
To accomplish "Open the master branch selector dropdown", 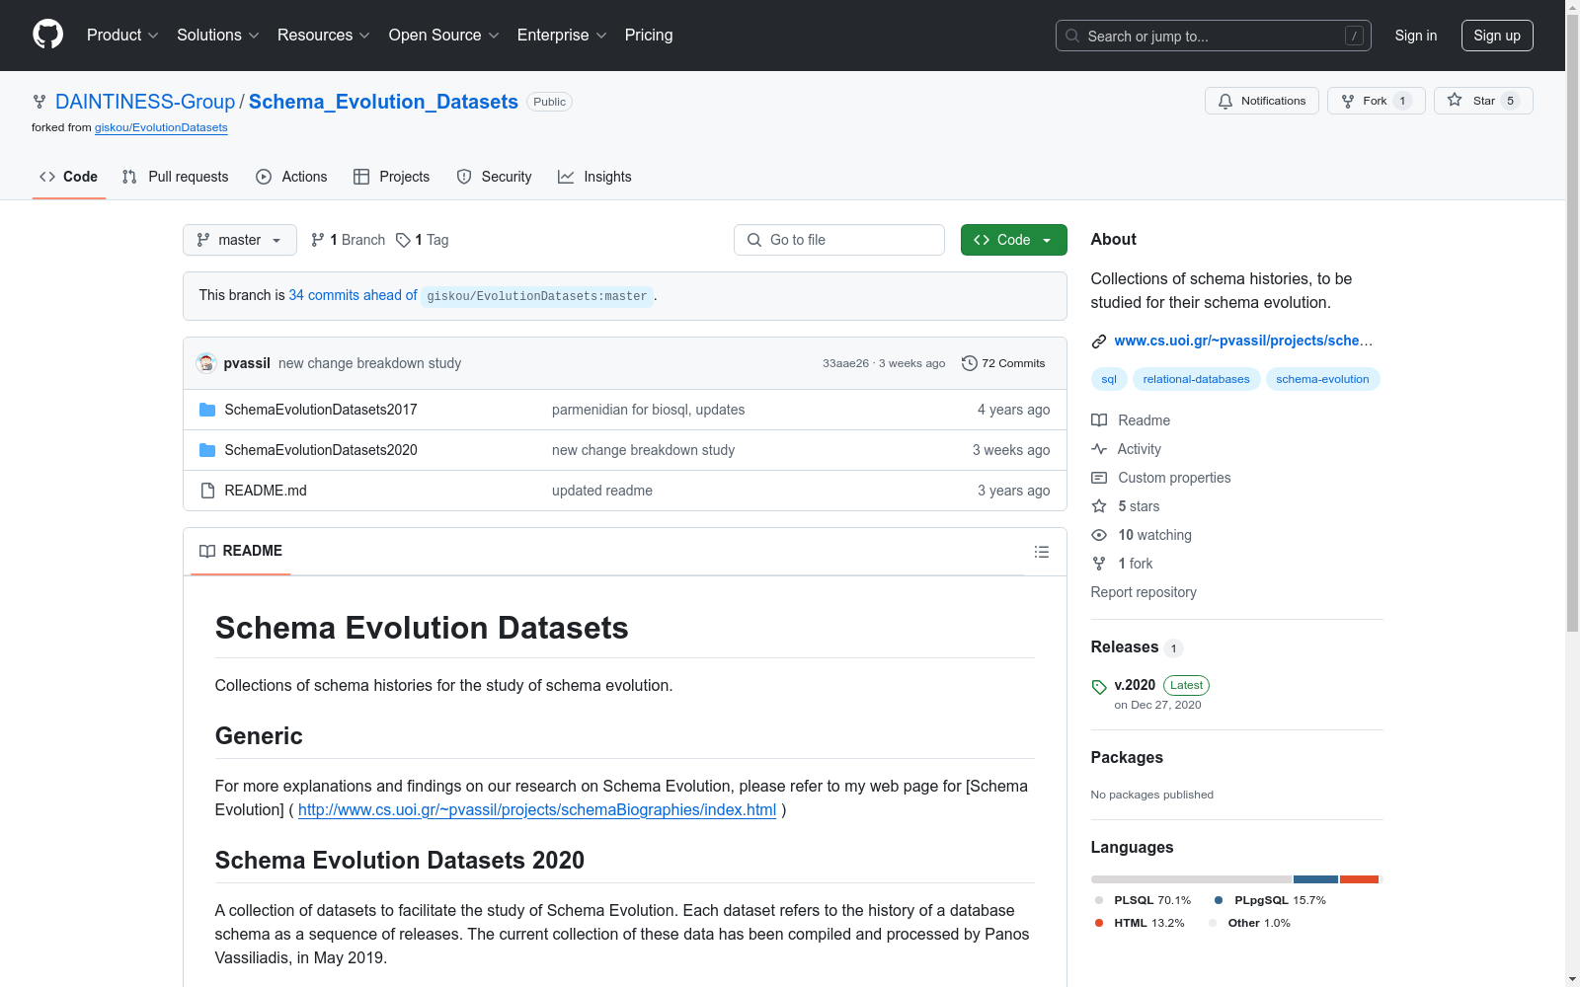I will click(240, 240).
